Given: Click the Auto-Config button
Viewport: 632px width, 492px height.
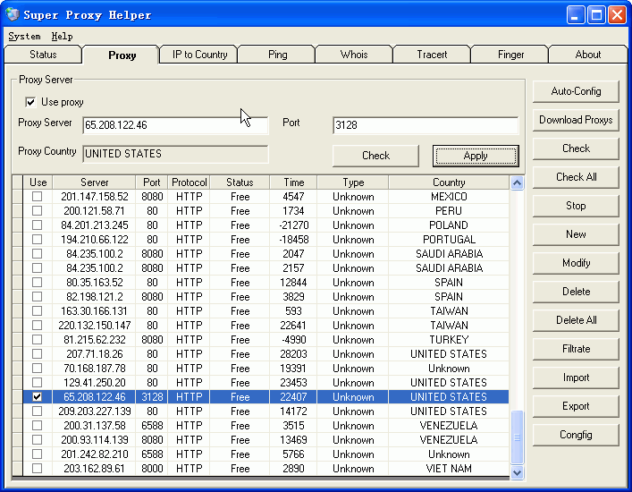Looking at the screenshot, I should click(576, 91).
